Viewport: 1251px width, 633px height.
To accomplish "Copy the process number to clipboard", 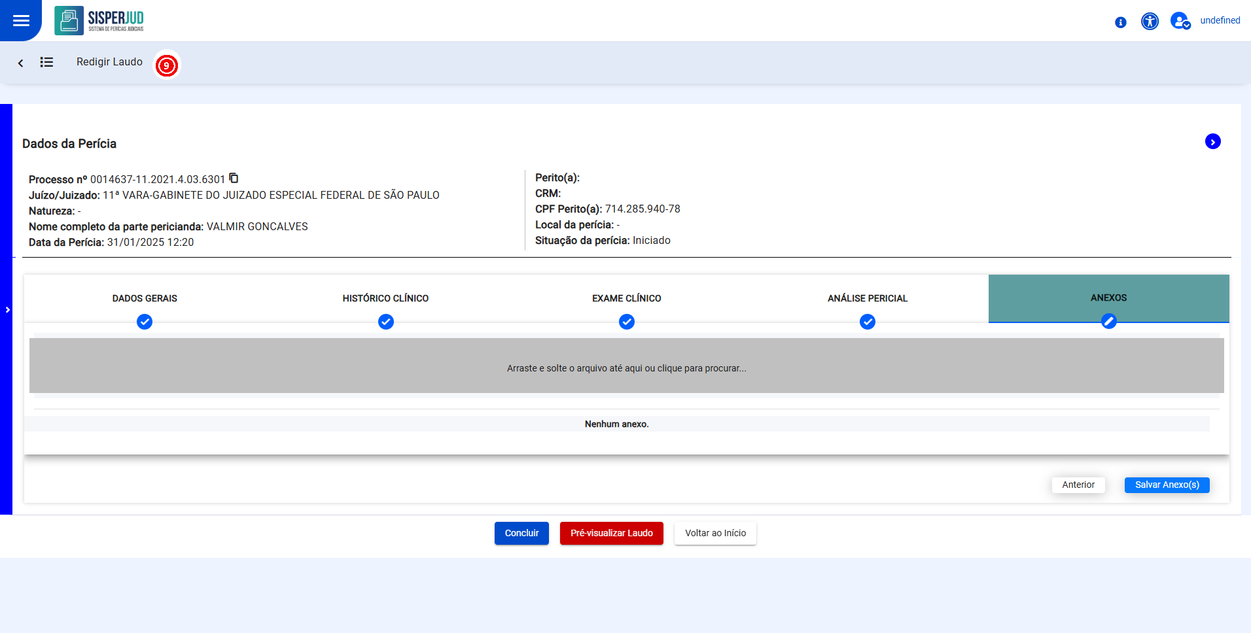I will pyautogui.click(x=234, y=178).
